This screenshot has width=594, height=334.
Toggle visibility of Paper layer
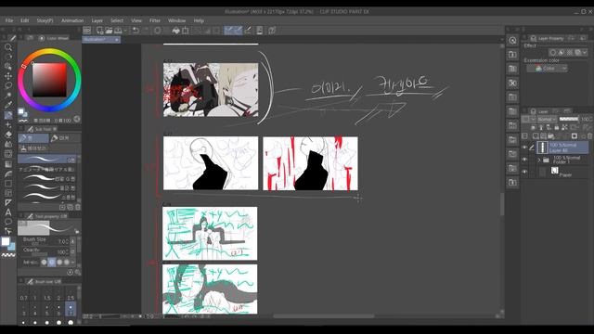point(524,172)
